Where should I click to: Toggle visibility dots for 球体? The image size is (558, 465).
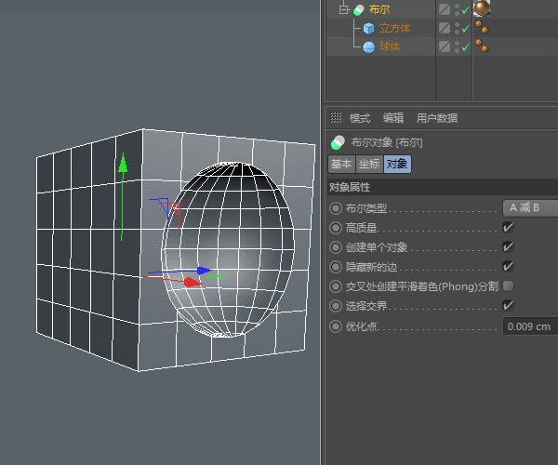pyautogui.click(x=457, y=46)
